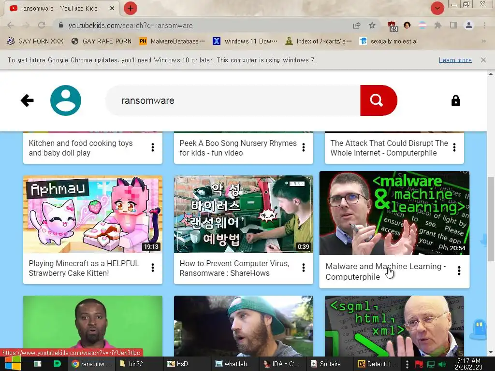Image resolution: width=495 pixels, height=371 pixels.
Task: Click the Peek A Boo Song Nursery Rhymes title
Action: (x=238, y=148)
